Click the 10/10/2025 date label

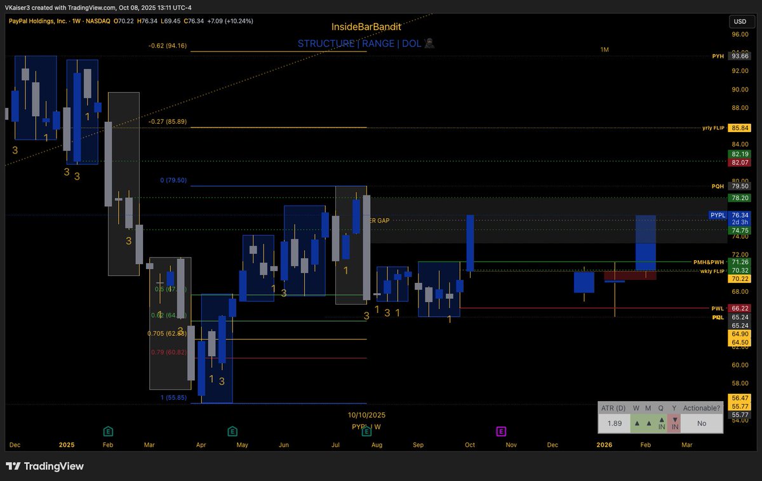[366, 415]
